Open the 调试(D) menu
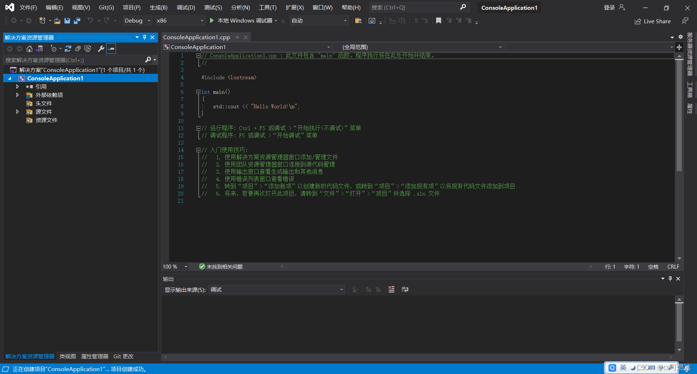 click(186, 8)
